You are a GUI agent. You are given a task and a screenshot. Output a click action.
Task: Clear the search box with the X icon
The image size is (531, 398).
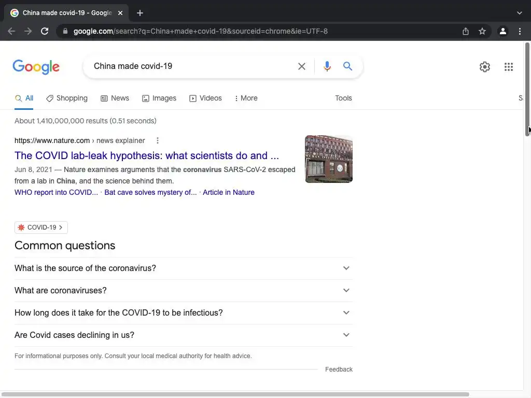[302, 66]
